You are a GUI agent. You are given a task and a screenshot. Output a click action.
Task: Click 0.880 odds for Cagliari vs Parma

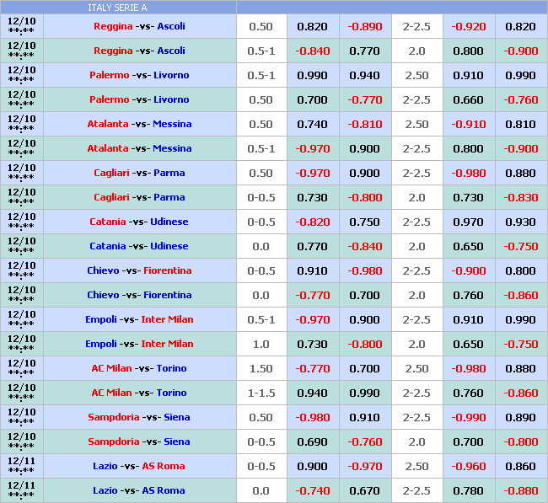click(x=520, y=173)
